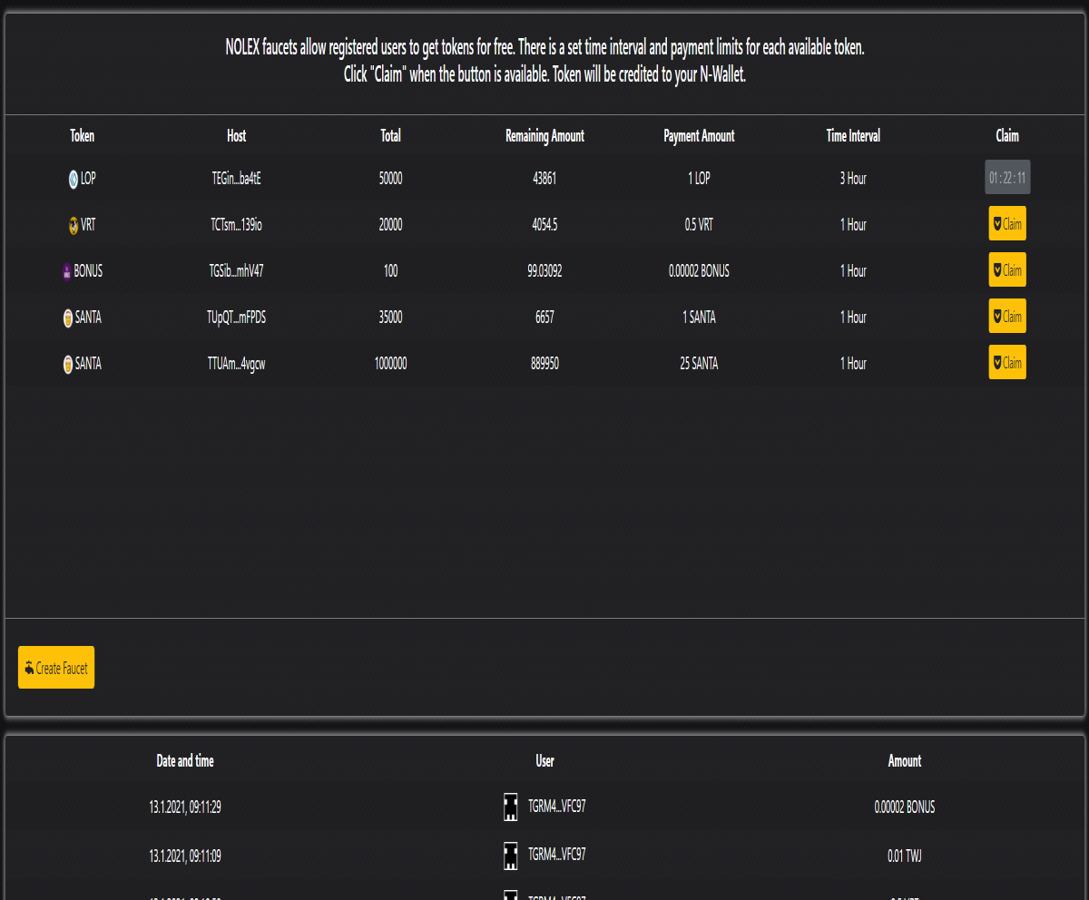Click the BONUS token icon
This screenshot has width=1089, height=900.
(x=67, y=272)
